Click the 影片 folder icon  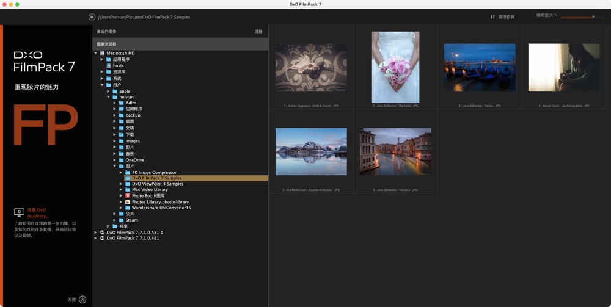(121, 148)
